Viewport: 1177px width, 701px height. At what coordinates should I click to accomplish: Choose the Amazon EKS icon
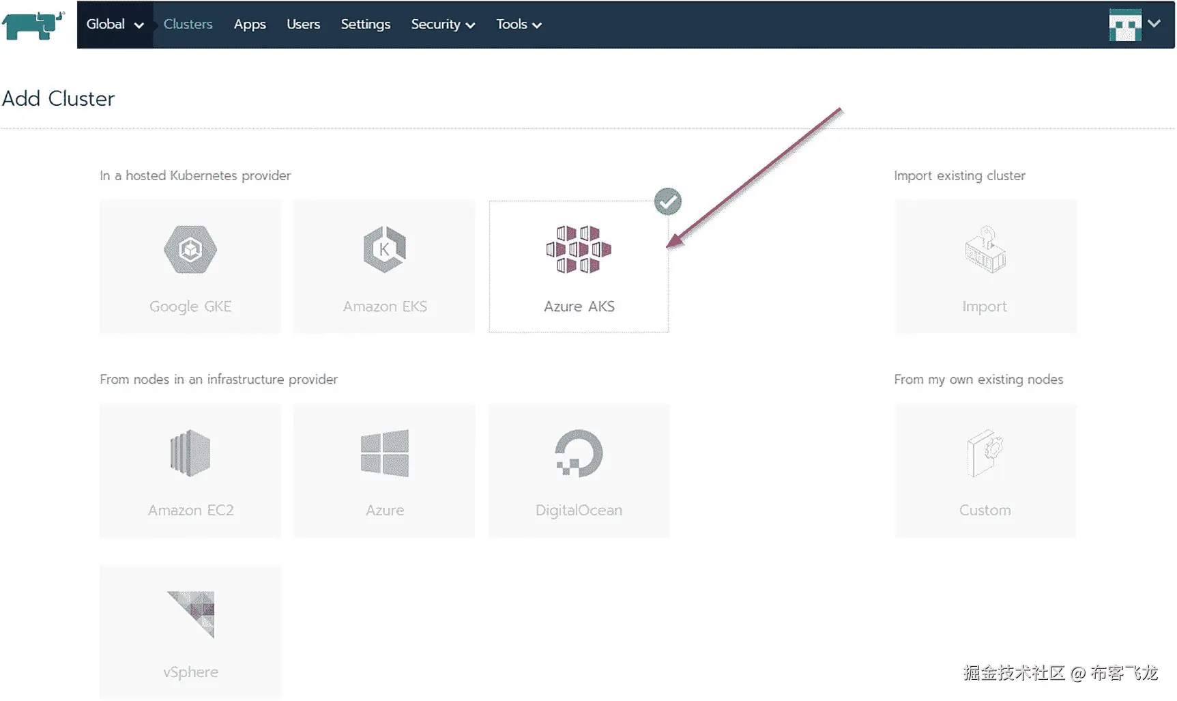tap(385, 250)
